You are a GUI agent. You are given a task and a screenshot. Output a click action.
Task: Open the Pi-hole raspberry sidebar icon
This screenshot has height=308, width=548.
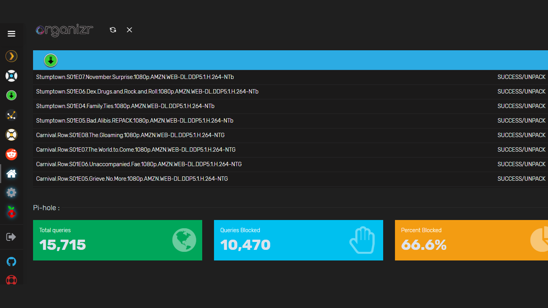click(x=11, y=212)
